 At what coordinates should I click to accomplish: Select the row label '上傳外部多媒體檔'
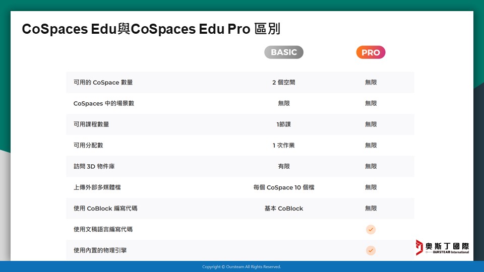(x=97, y=187)
